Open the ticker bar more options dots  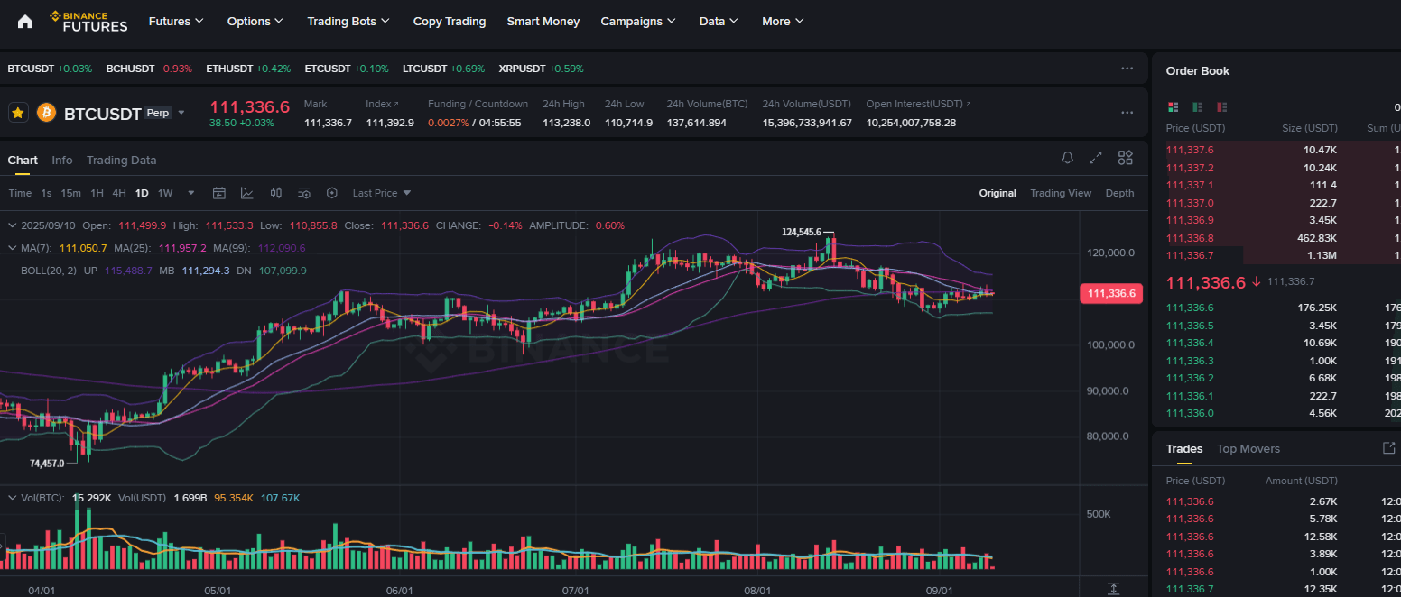1127,69
